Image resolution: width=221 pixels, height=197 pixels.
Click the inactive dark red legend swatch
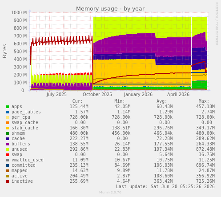[x=8, y=181]
